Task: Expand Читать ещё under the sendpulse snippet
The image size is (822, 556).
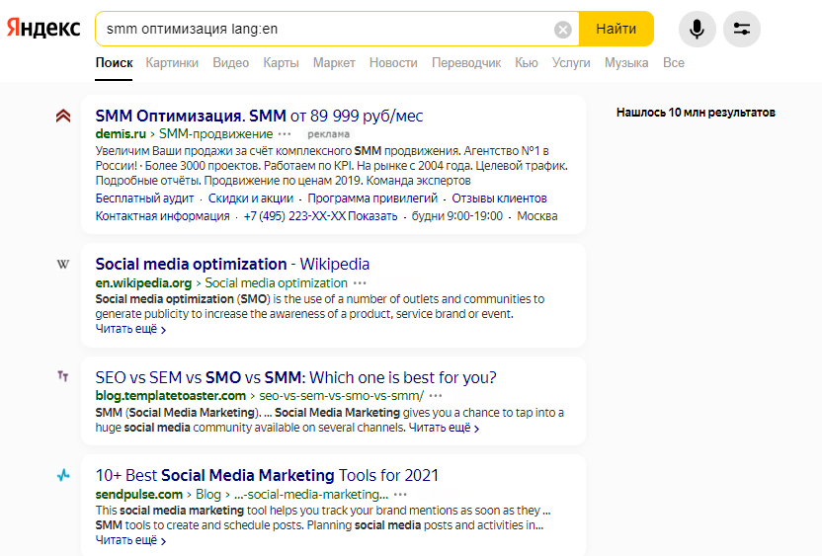Action: click(x=130, y=540)
